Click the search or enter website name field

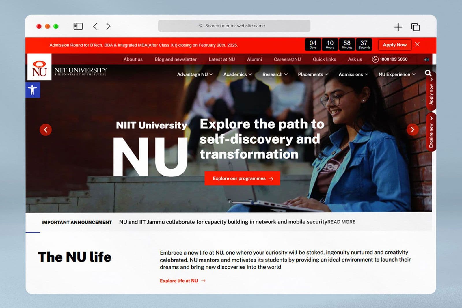[x=234, y=26]
